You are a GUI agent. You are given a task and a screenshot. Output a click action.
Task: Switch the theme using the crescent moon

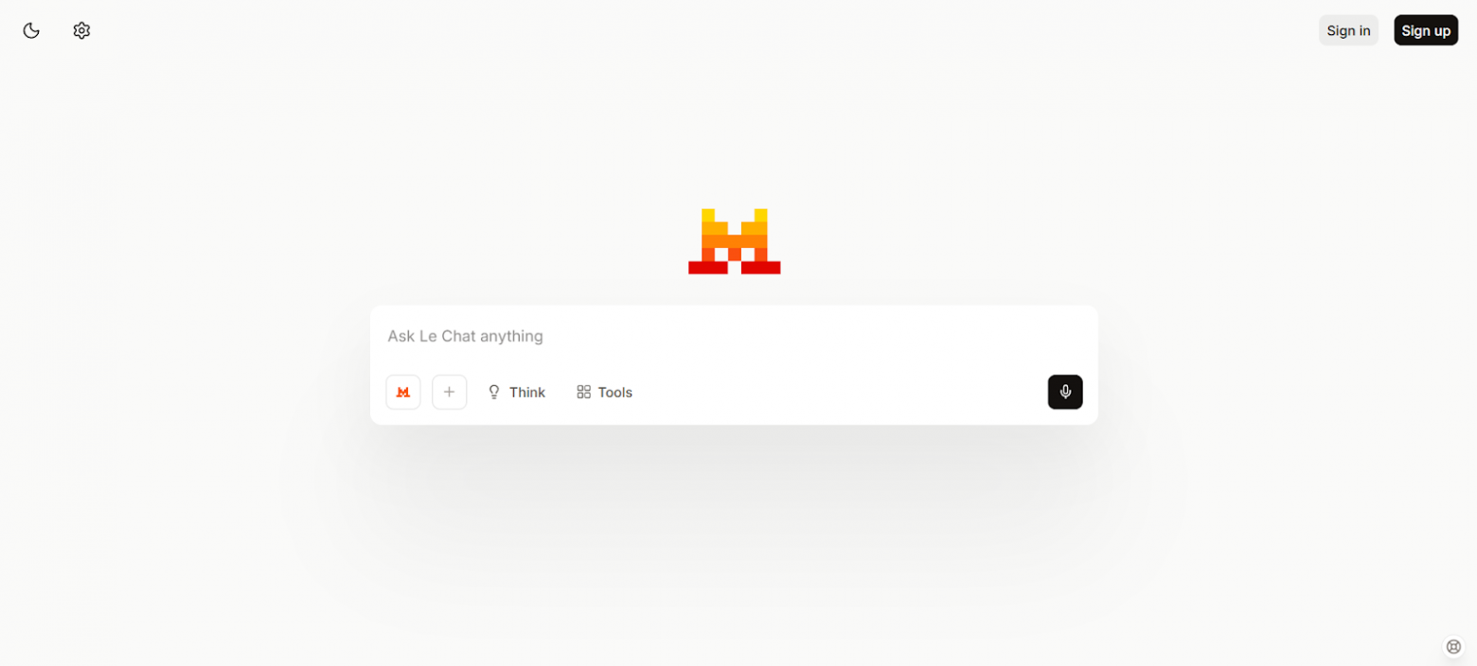click(x=31, y=30)
